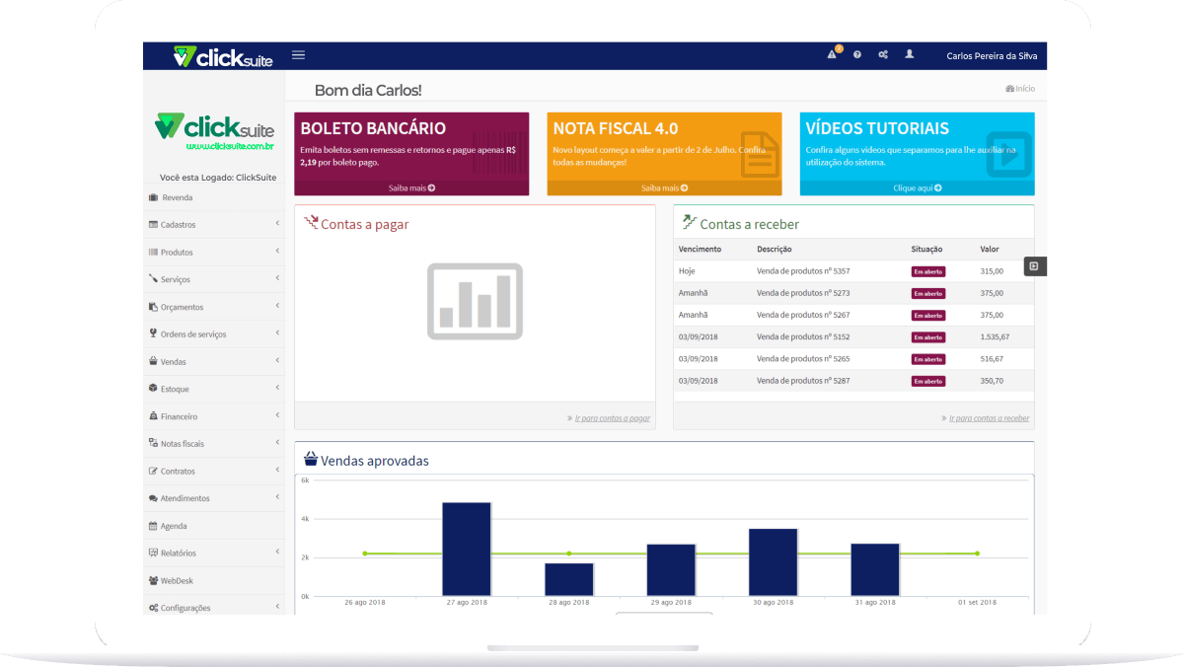The image size is (1184, 667).
Task: Expand the Notas fiscais menu chevron
Action: coord(278,442)
